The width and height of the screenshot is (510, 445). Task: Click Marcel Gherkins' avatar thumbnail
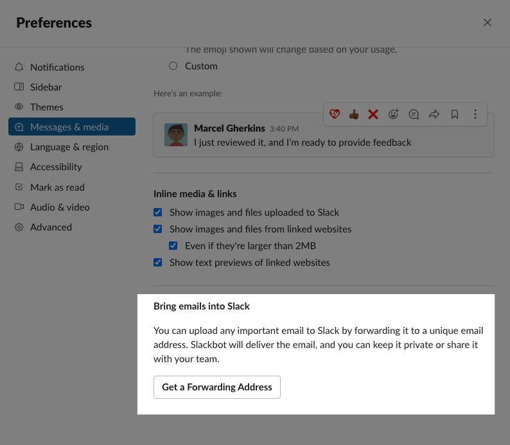coord(176,135)
